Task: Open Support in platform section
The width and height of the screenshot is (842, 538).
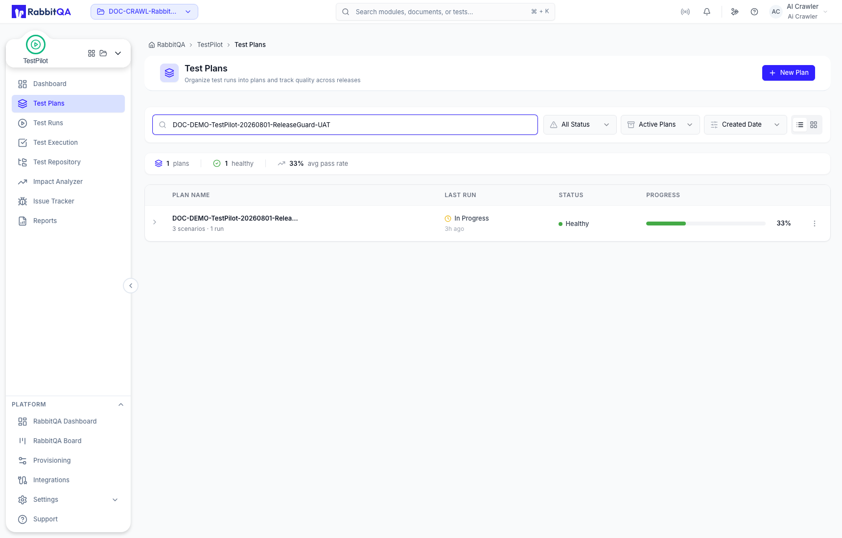Action: point(68,519)
